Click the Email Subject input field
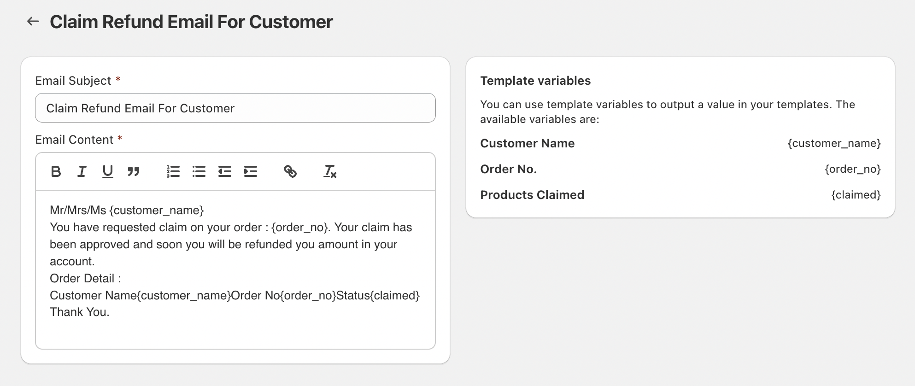The image size is (915, 386). pyautogui.click(x=235, y=108)
